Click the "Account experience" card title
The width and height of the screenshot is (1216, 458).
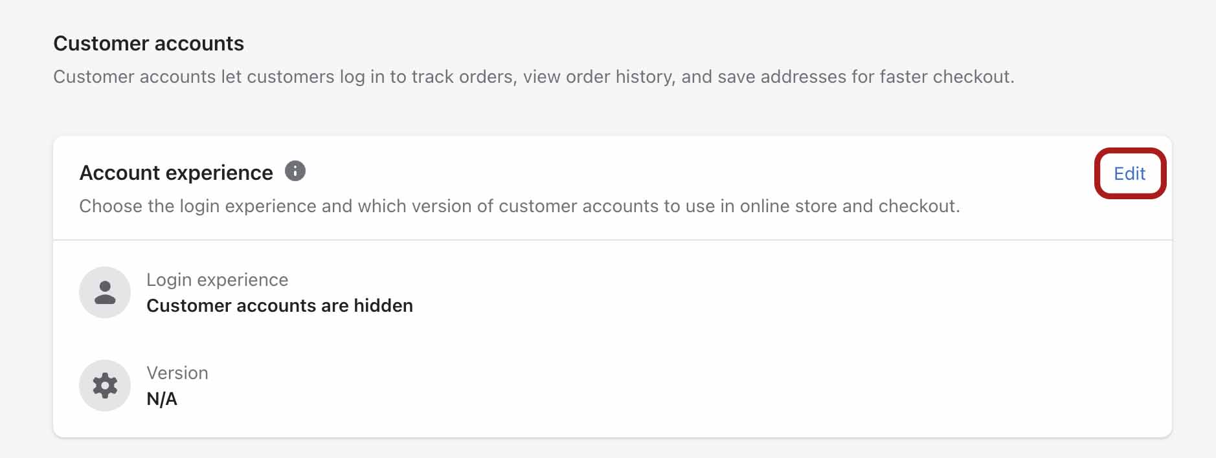[x=176, y=173]
